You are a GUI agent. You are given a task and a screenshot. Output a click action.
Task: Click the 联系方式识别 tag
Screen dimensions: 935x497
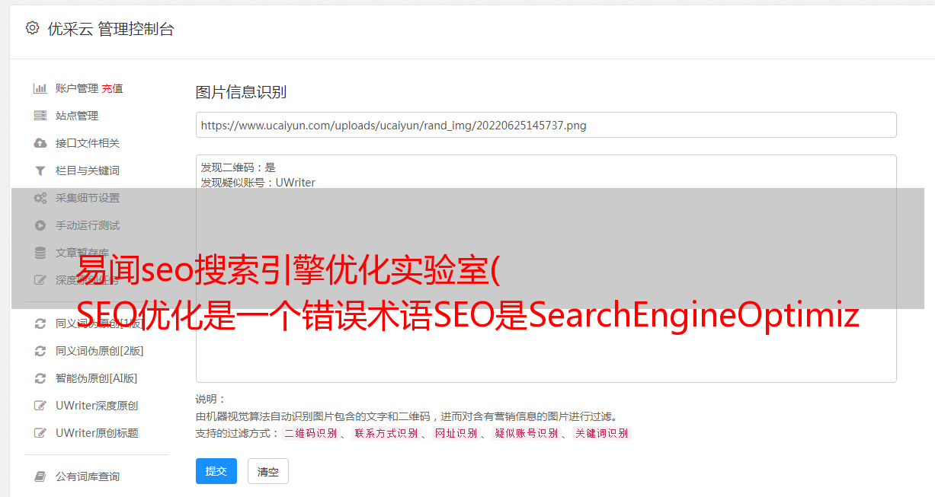[386, 433]
